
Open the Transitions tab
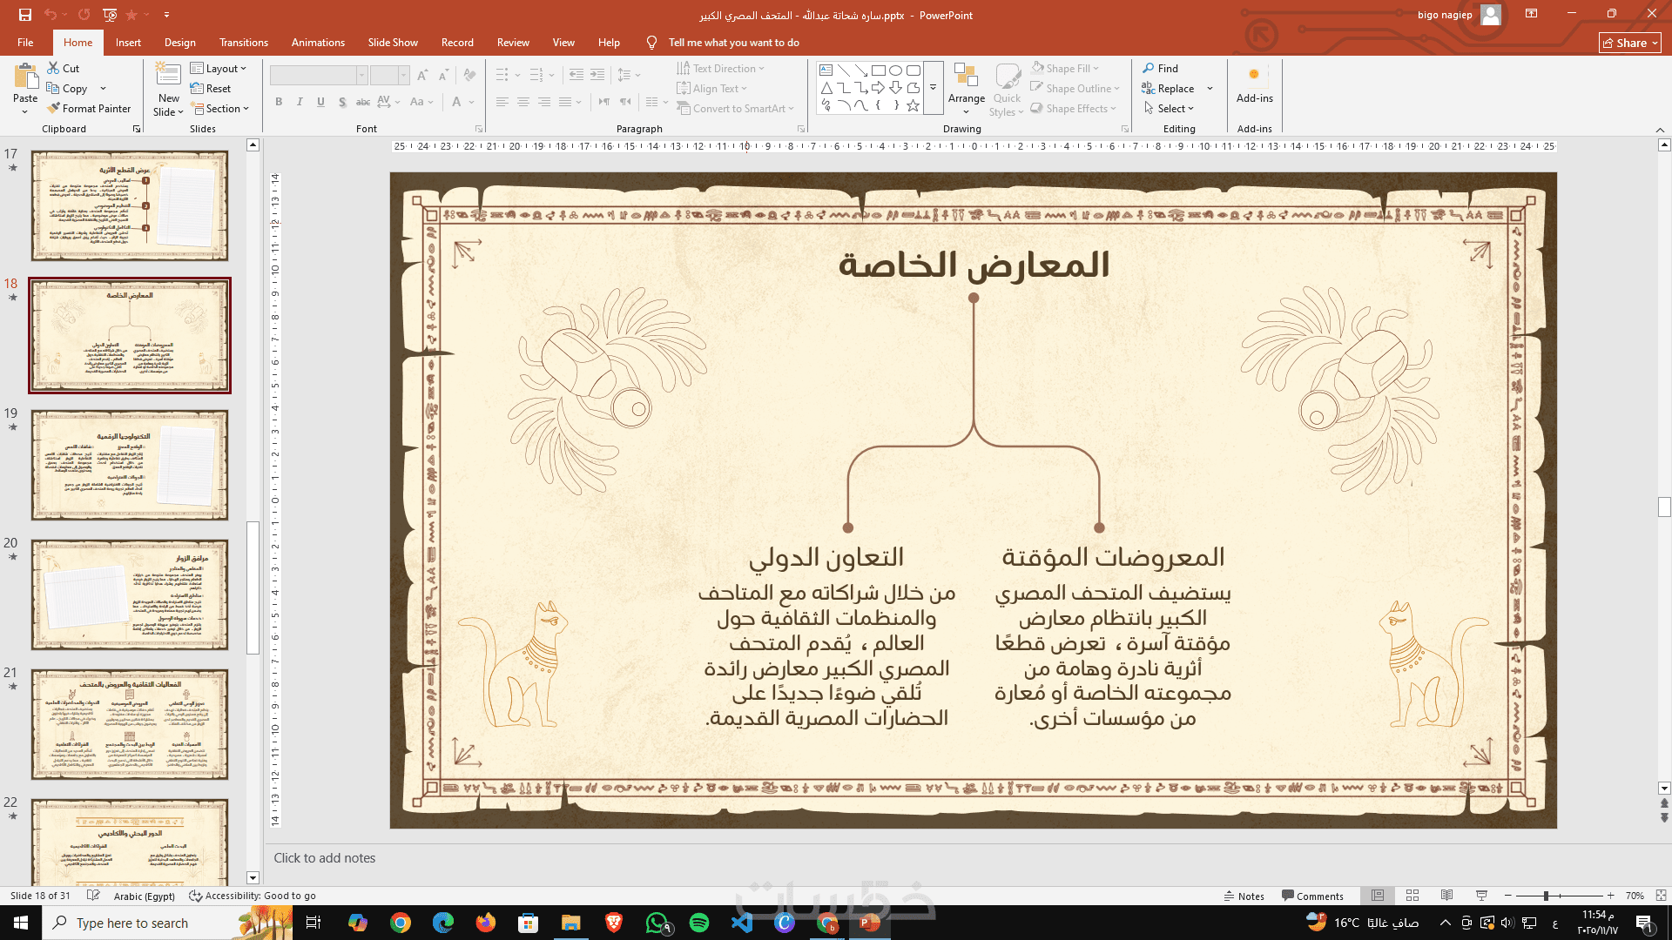click(244, 43)
